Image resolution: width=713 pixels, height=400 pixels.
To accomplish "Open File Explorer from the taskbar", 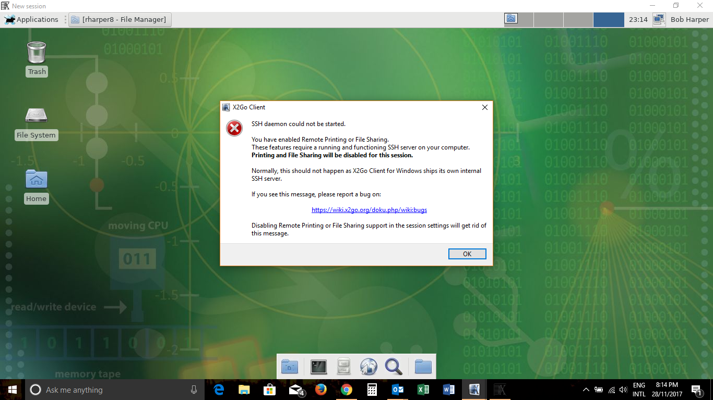I will [244, 390].
